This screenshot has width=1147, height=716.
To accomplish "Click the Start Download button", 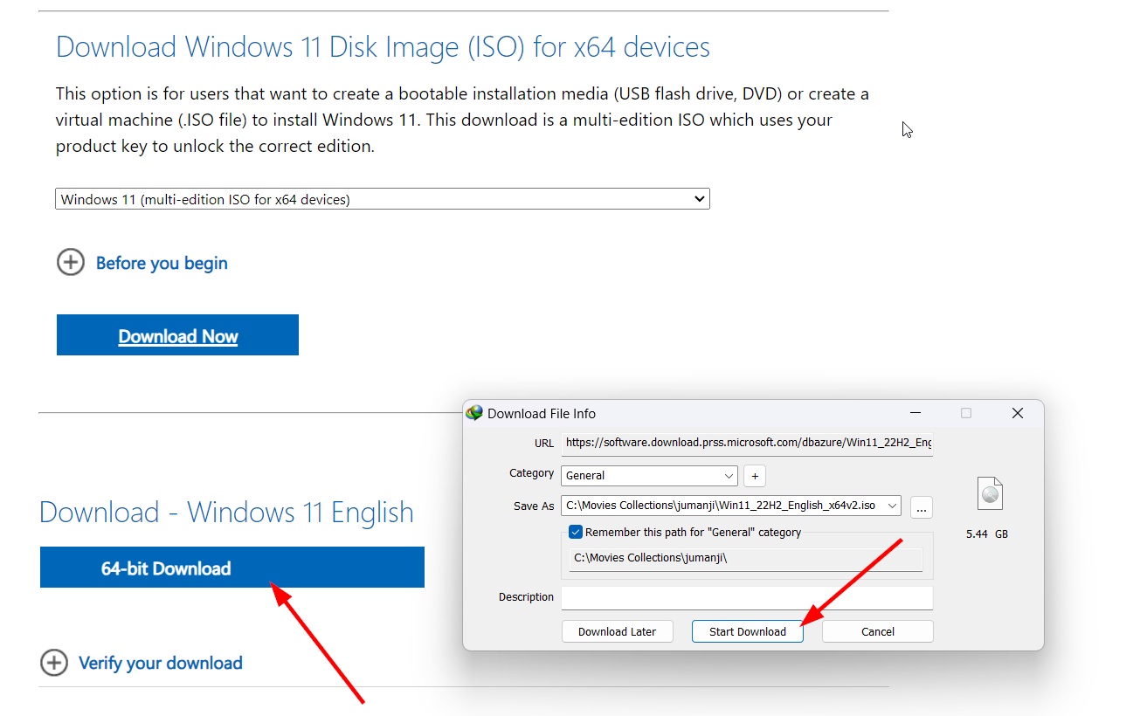I will (748, 631).
